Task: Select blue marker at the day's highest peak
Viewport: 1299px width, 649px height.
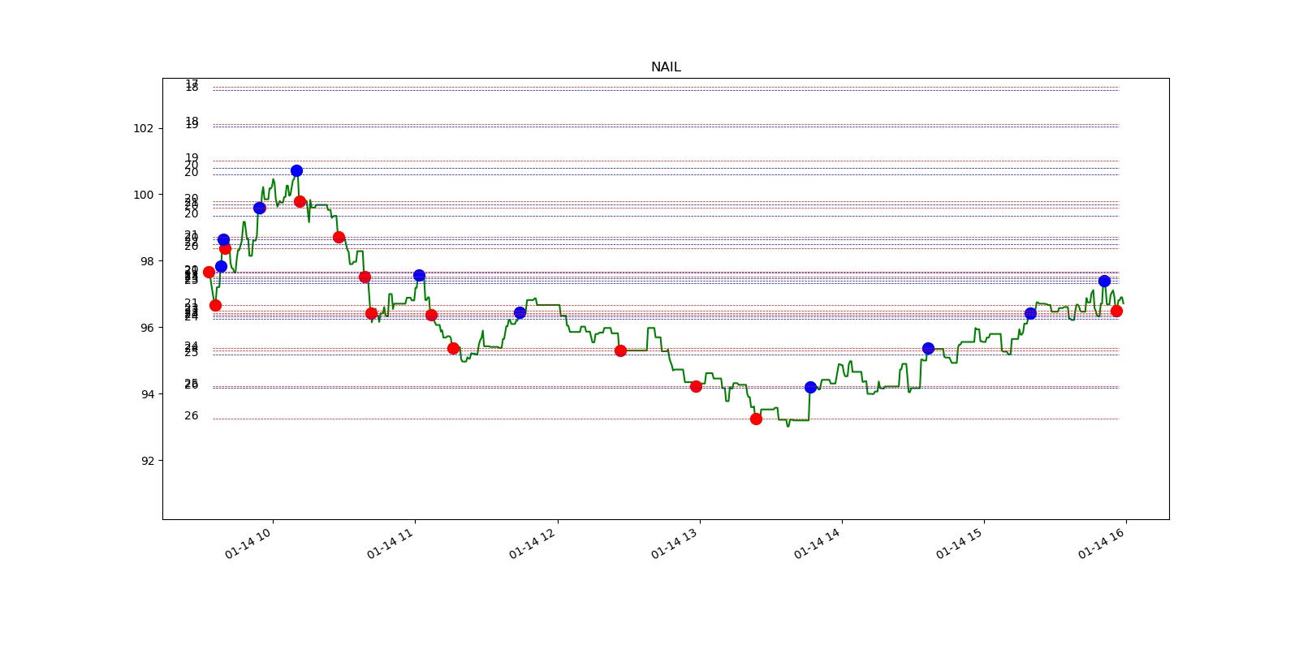Action: click(296, 170)
